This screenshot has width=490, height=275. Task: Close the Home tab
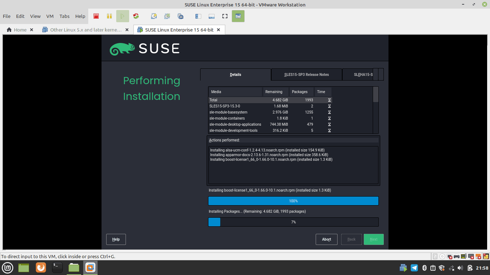pos(32,30)
